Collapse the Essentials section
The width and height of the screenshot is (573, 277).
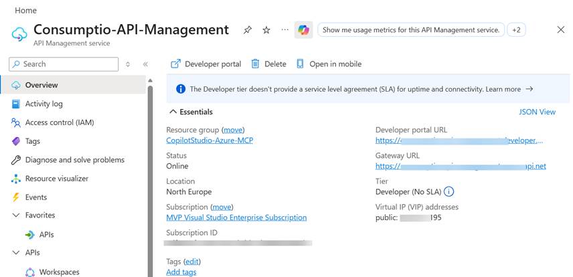(x=173, y=112)
